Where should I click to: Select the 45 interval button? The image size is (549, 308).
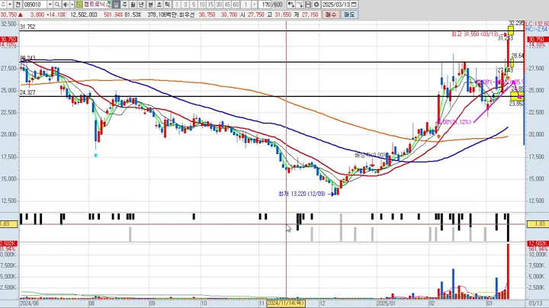pyautogui.click(x=227, y=5)
